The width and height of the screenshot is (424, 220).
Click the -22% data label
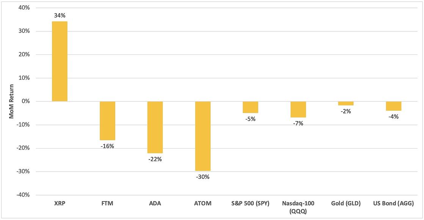155,160
